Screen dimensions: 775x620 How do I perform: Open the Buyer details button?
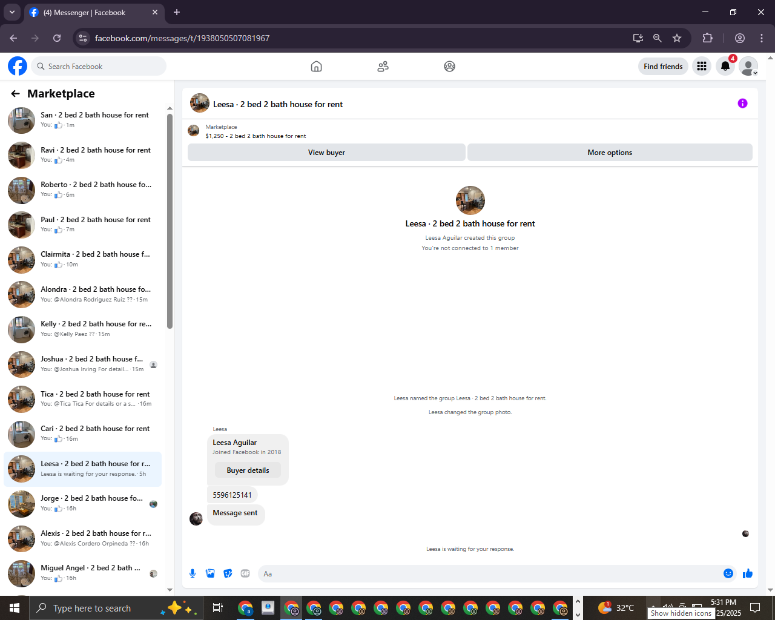tap(248, 470)
